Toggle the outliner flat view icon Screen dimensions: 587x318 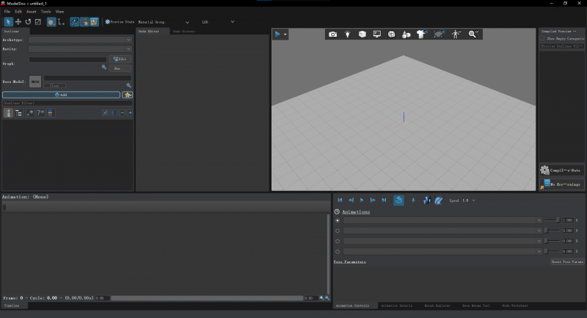click(8, 113)
